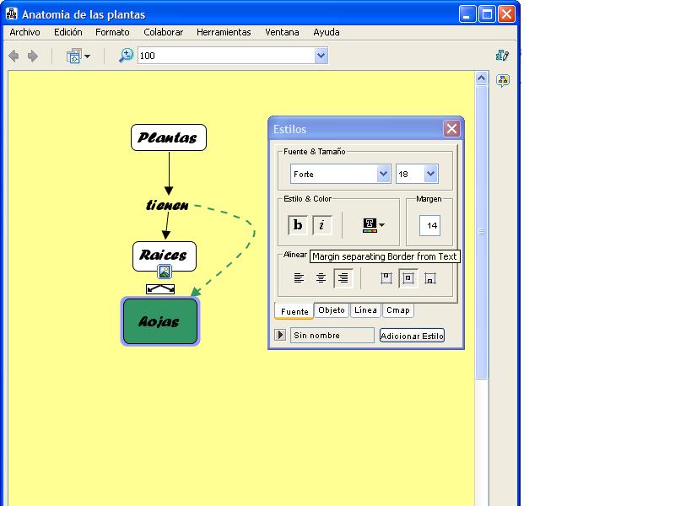Set vertical alignment to top

[x=386, y=277]
